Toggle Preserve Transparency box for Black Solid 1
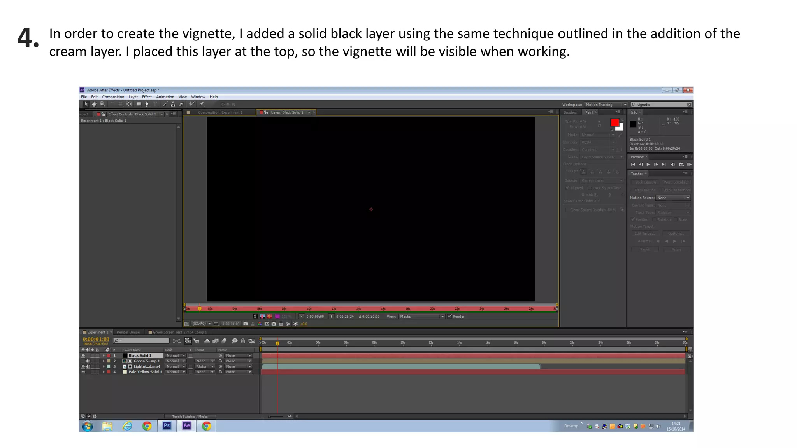The image size is (797, 448). (x=191, y=355)
